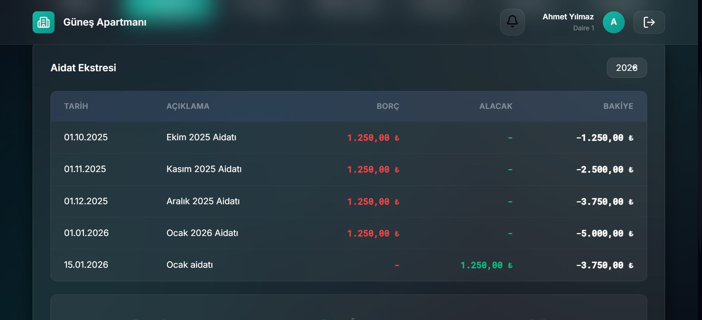Select the Ocak aidatı payment row
Image resolution: width=702 pixels, height=320 pixels.
(x=190, y=265)
